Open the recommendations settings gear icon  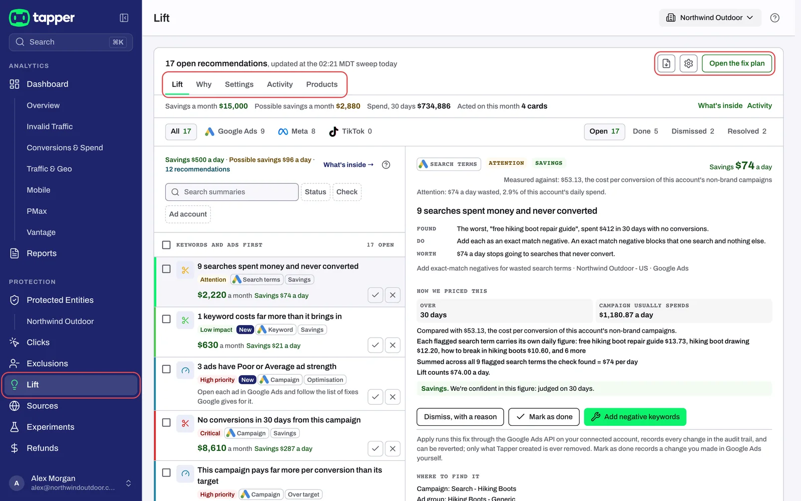pos(688,64)
